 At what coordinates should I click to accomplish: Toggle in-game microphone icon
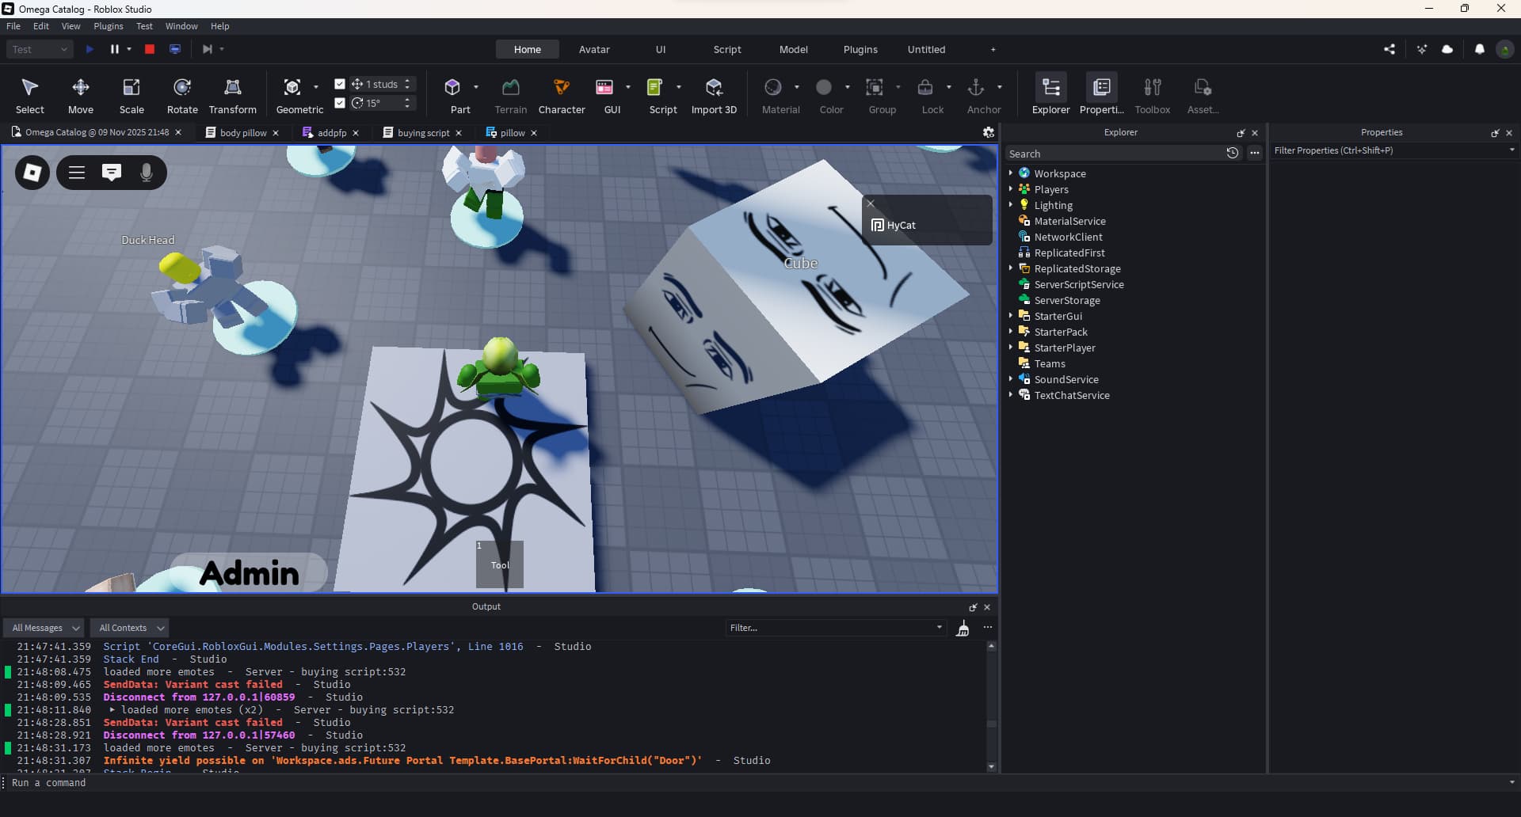[x=147, y=172]
